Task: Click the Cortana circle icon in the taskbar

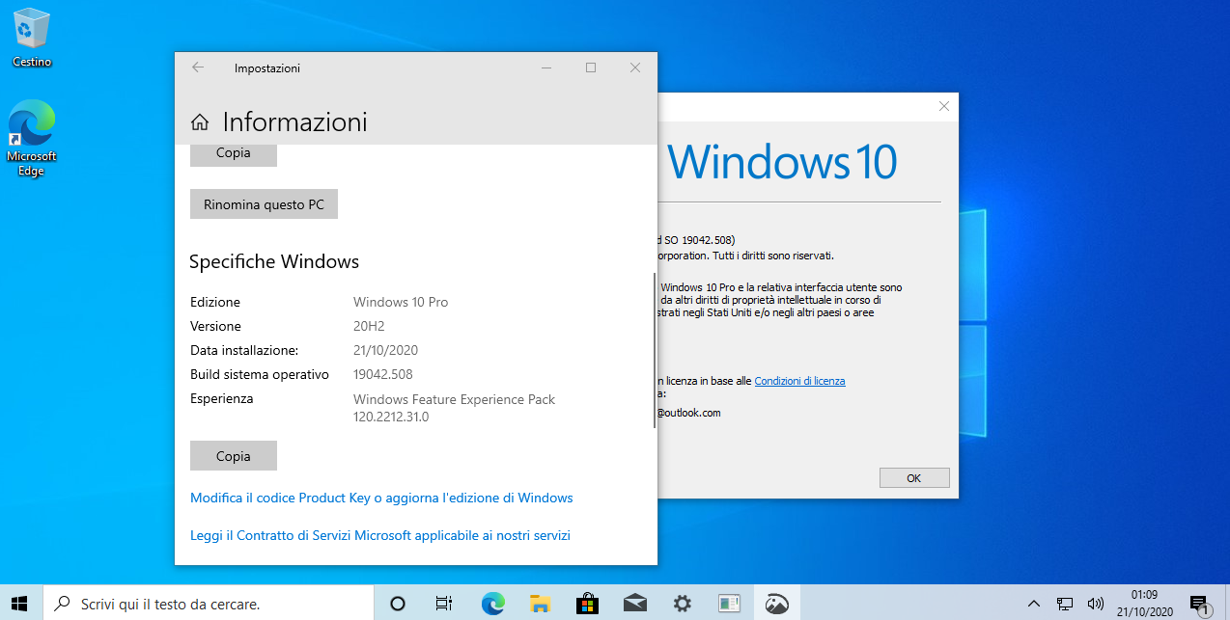Action: coord(397,604)
